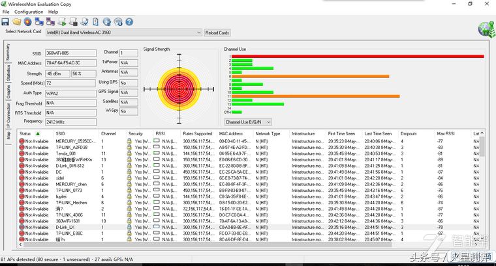Open the File menu
Image resolution: width=496 pixels, height=266 pixels.
[6, 12]
